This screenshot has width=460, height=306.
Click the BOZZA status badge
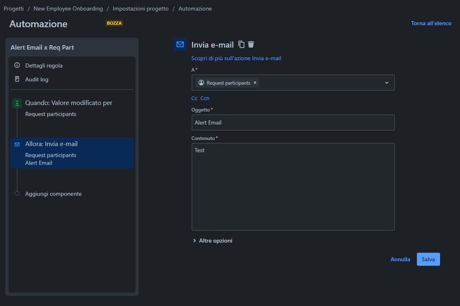[x=114, y=23]
